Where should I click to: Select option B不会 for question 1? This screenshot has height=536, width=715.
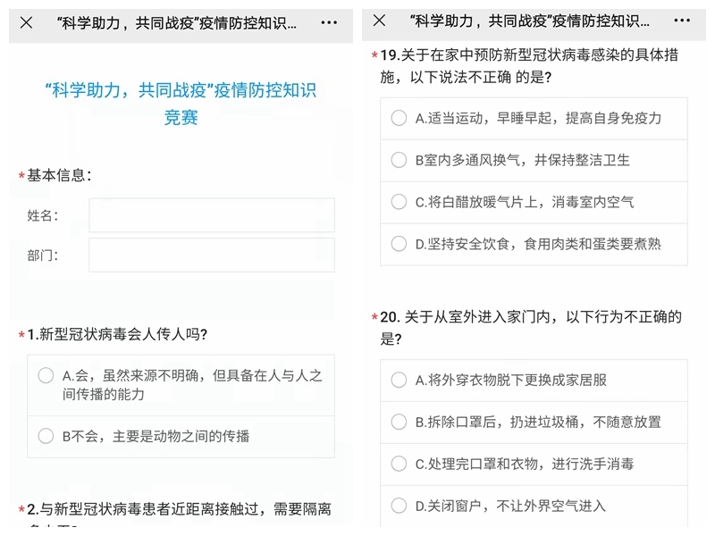46,436
